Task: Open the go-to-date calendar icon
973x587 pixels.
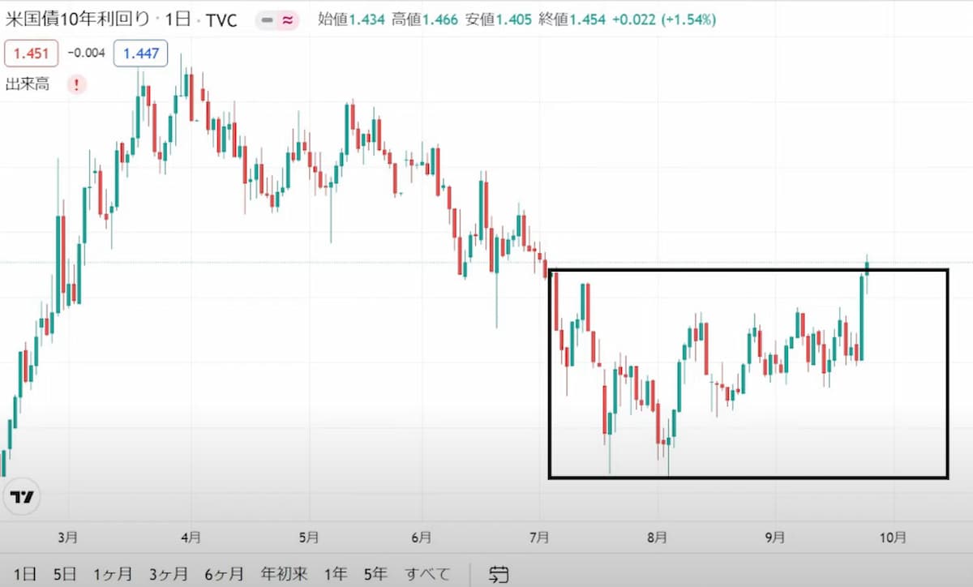Action: 499,575
